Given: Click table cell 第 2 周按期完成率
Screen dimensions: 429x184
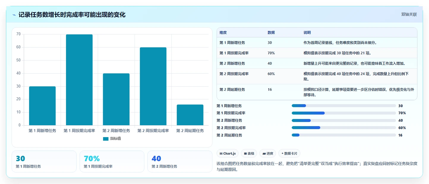Looking at the screenshot, I should [x=234, y=74].
